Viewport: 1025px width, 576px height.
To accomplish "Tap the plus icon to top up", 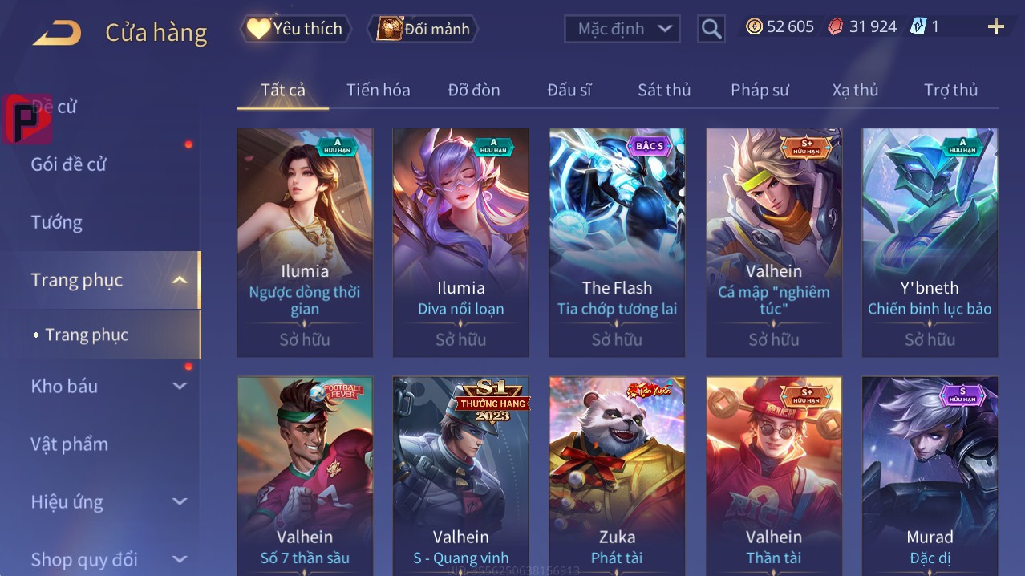I will point(996,27).
